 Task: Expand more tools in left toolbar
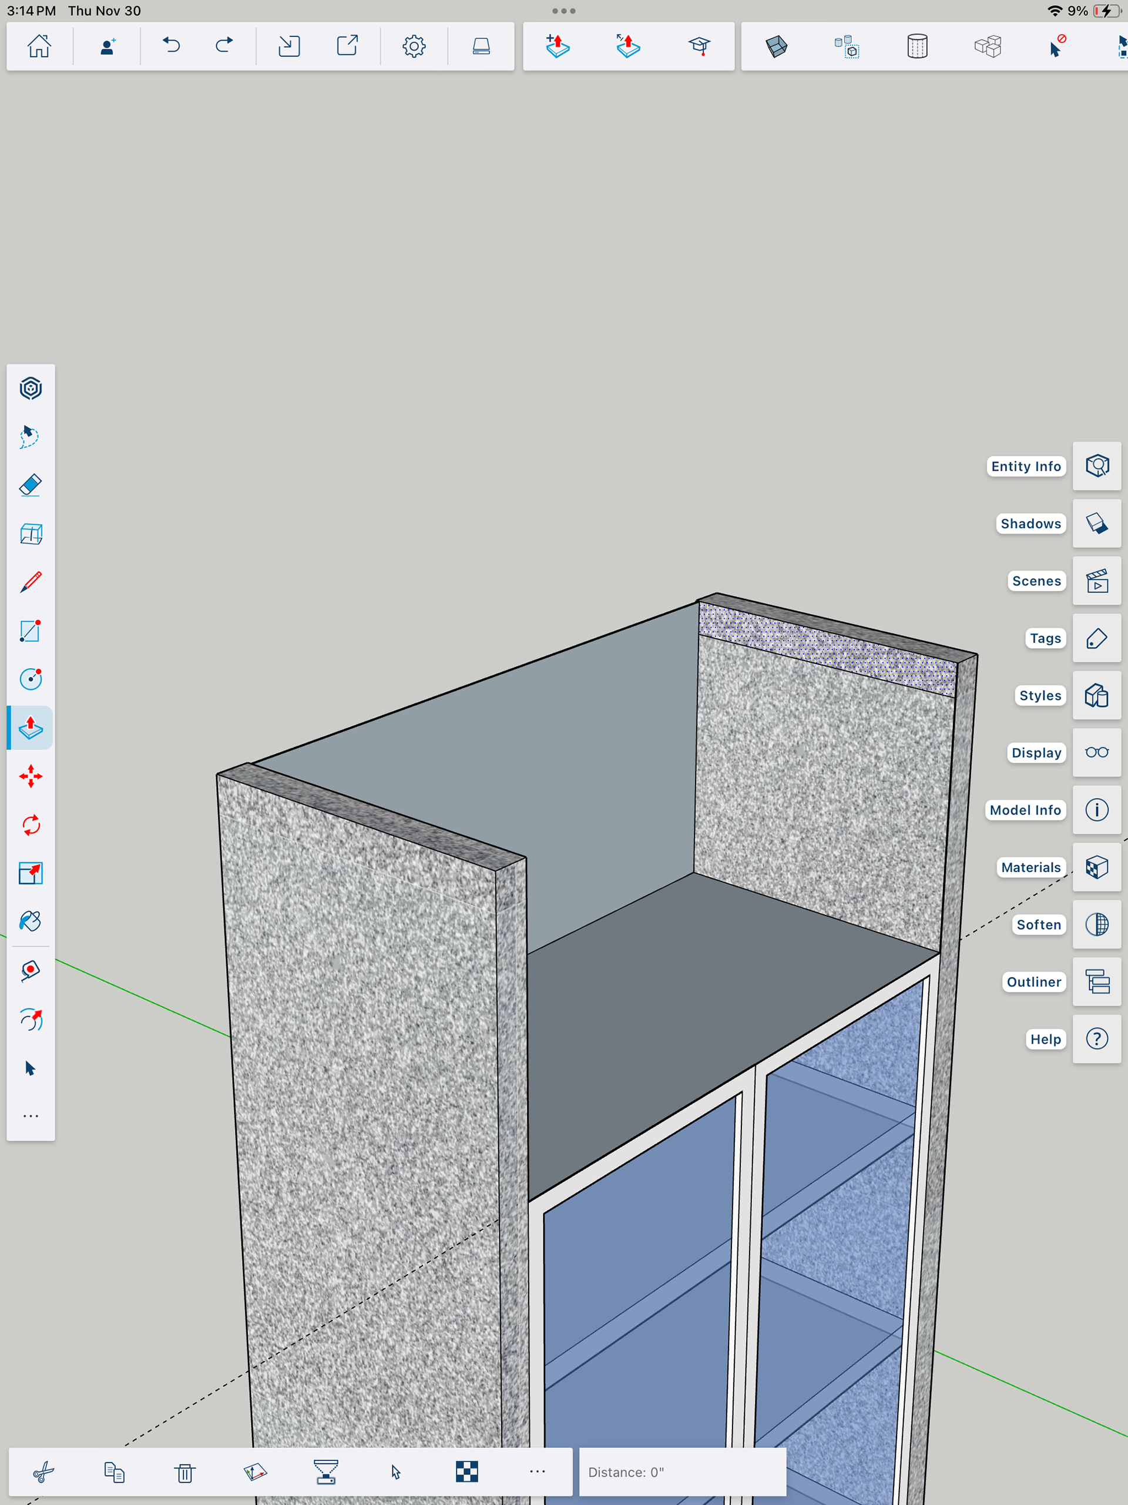(31, 1116)
